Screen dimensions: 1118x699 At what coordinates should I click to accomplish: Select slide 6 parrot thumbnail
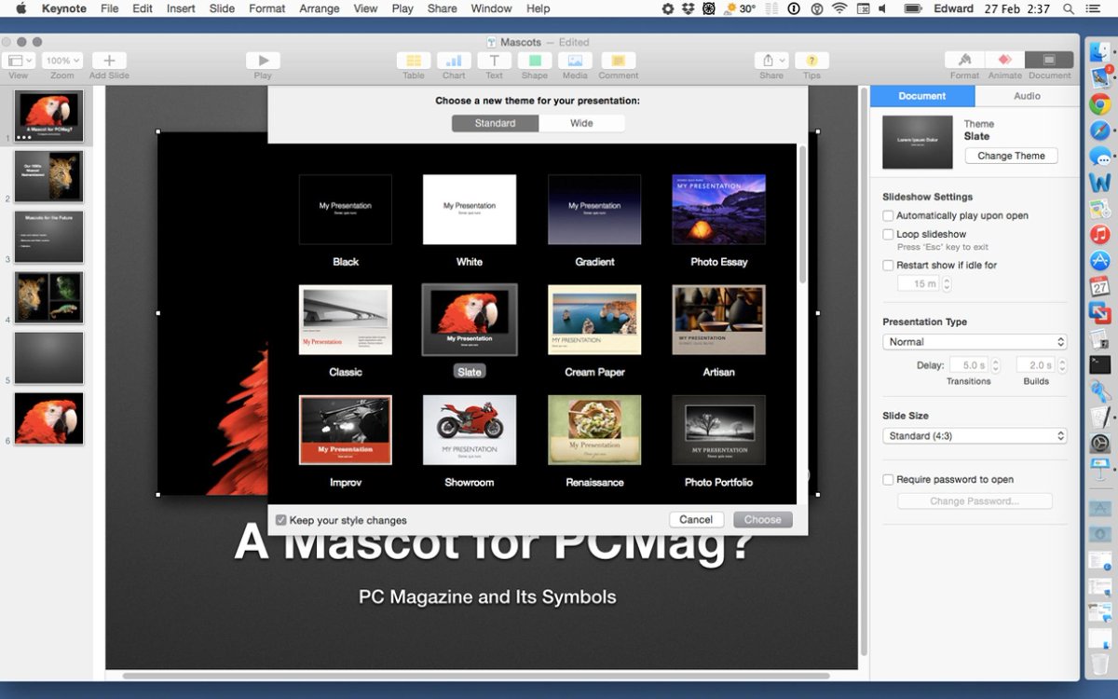tap(48, 418)
